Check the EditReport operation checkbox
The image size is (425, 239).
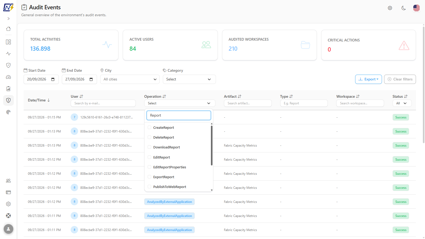[149, 157]
